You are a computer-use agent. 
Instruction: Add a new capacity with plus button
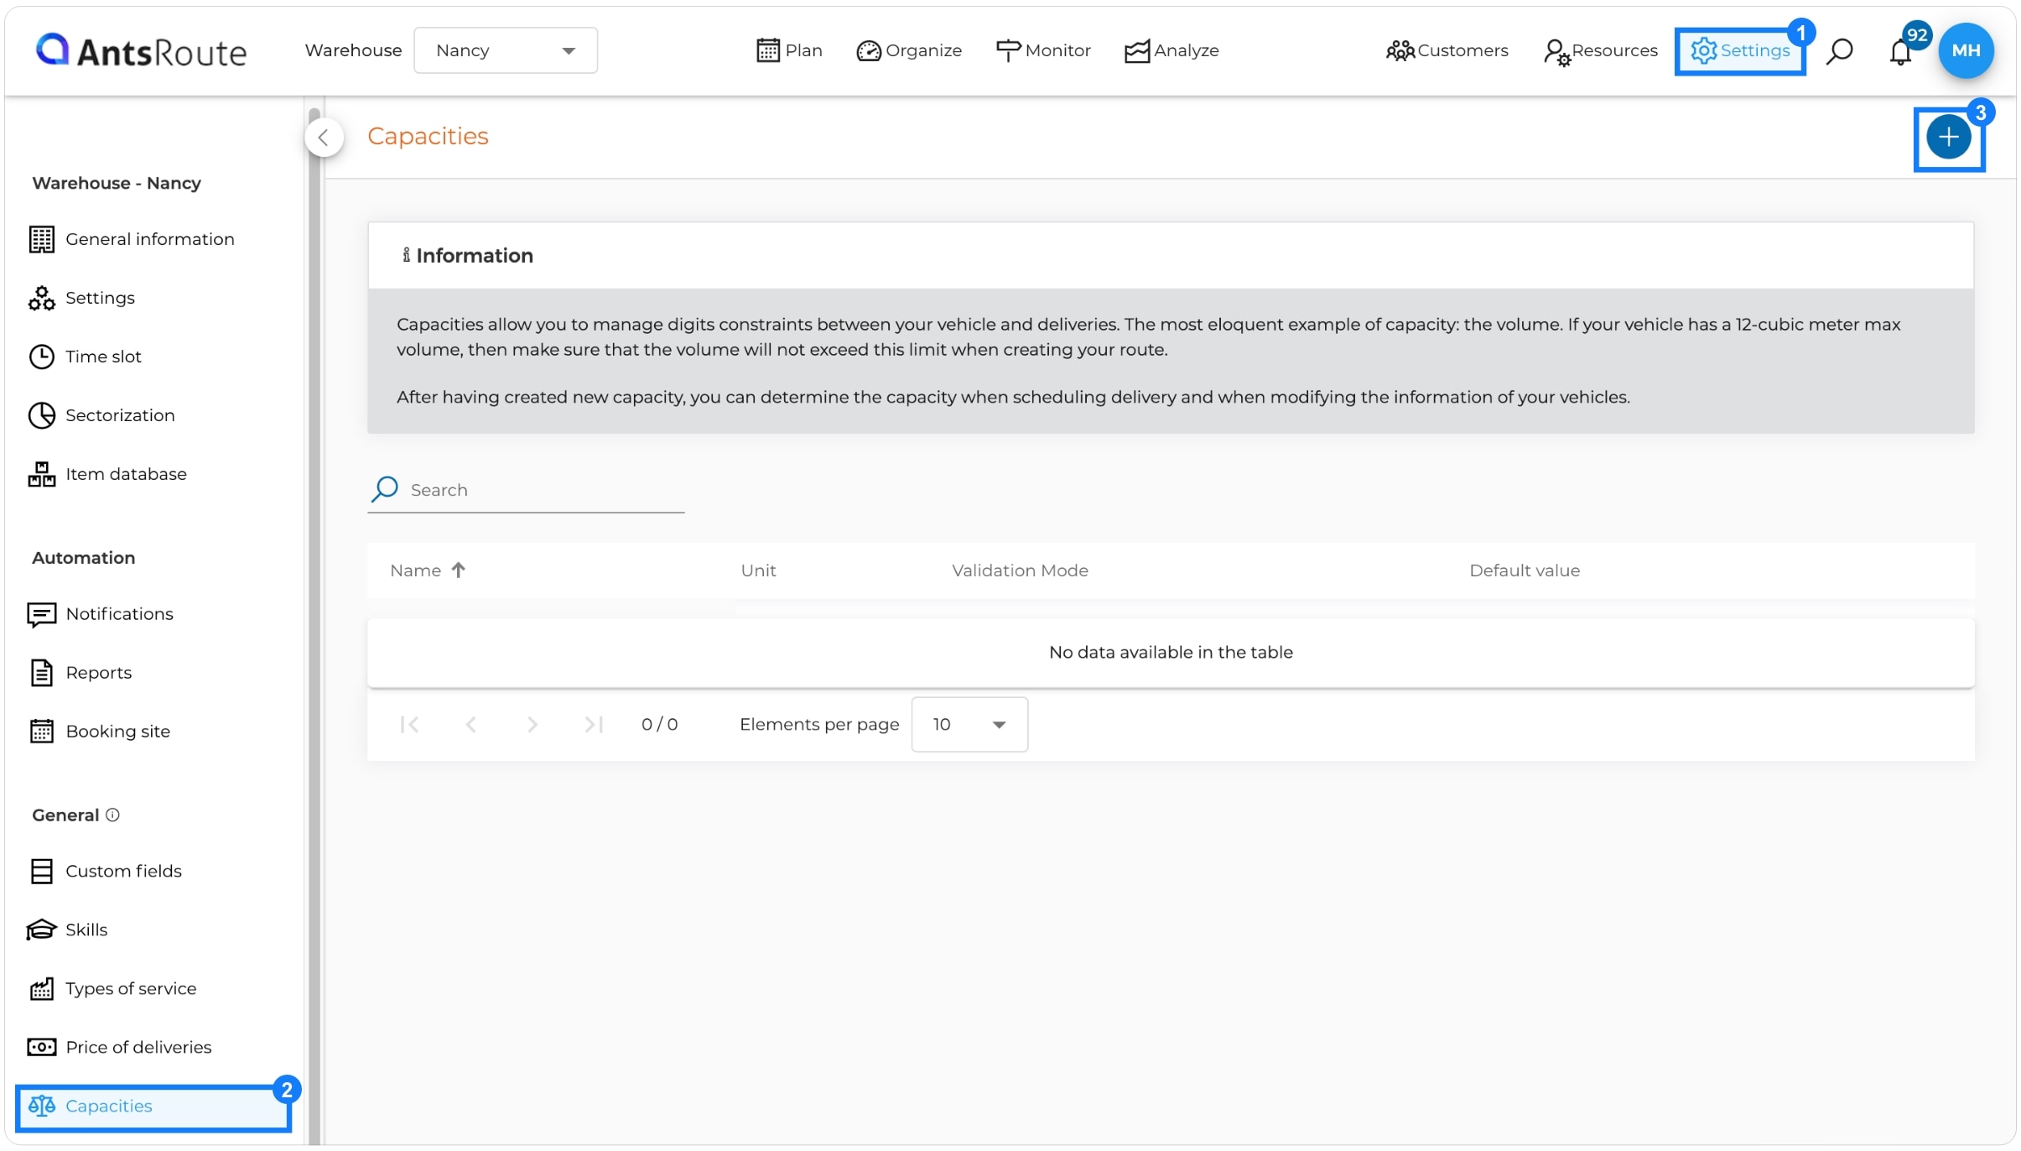1948,138
